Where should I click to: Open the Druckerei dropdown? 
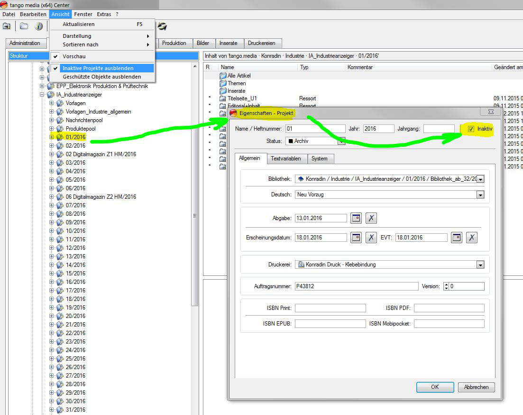(x=480, y=265)
